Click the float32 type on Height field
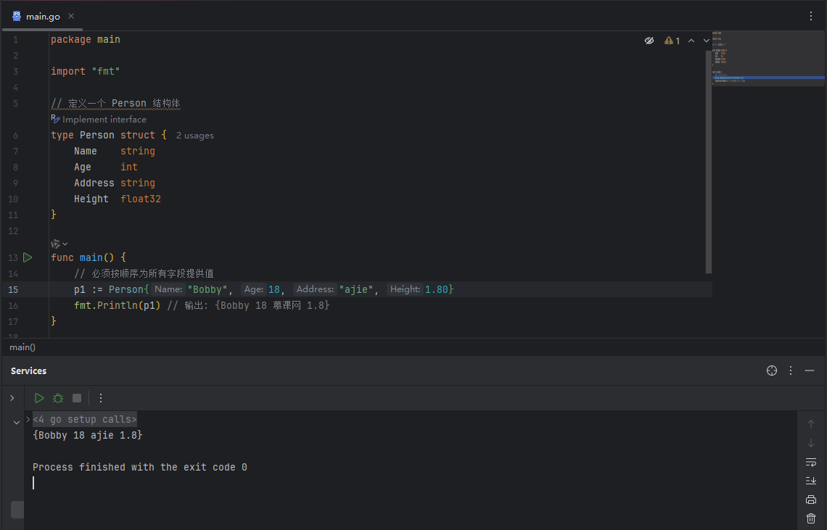Screen dimensions: 827x530 point(140,199)
